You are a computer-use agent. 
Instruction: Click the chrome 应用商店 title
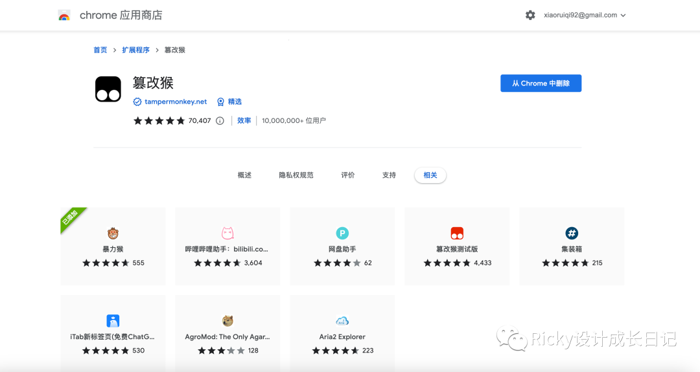(x=121, y=15)
